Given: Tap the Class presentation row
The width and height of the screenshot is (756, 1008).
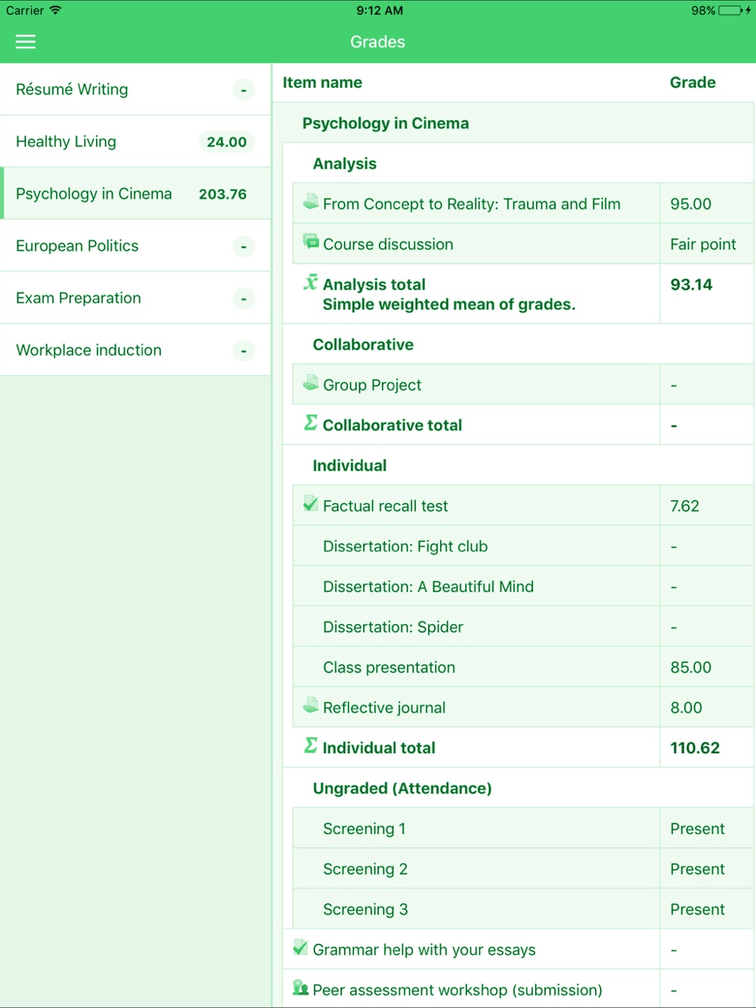Looking at the screenshot, I should coord(523,666).
